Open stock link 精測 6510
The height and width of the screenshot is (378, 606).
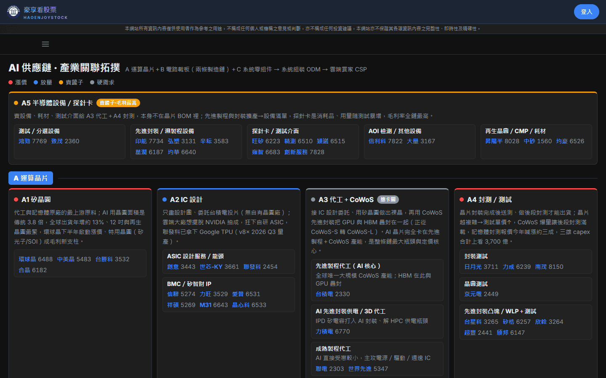(x=298, y=141)
